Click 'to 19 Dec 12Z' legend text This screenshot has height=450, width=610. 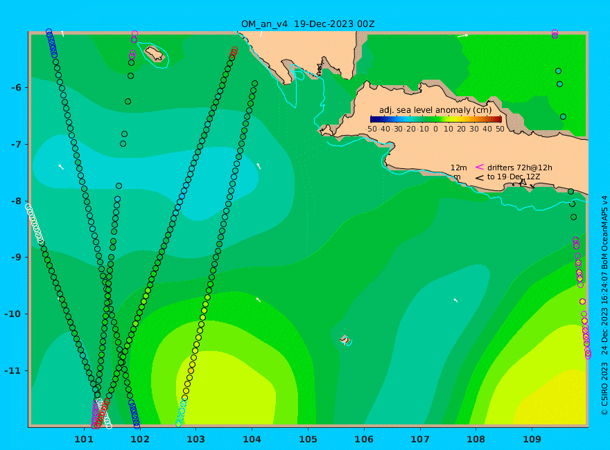click(x=514, y=177)
